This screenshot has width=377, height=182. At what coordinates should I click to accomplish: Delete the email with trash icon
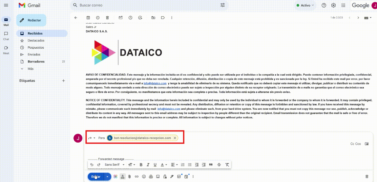pos(107,17)
